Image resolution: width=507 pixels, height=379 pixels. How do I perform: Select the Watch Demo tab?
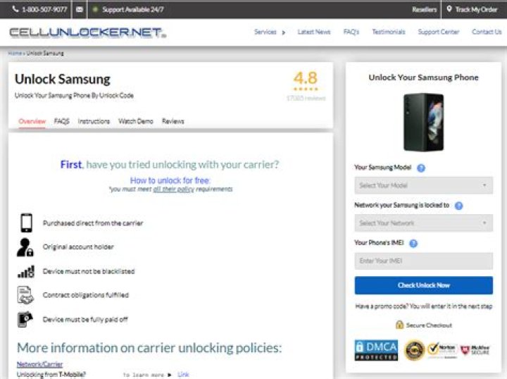click(x=136, y=121)
